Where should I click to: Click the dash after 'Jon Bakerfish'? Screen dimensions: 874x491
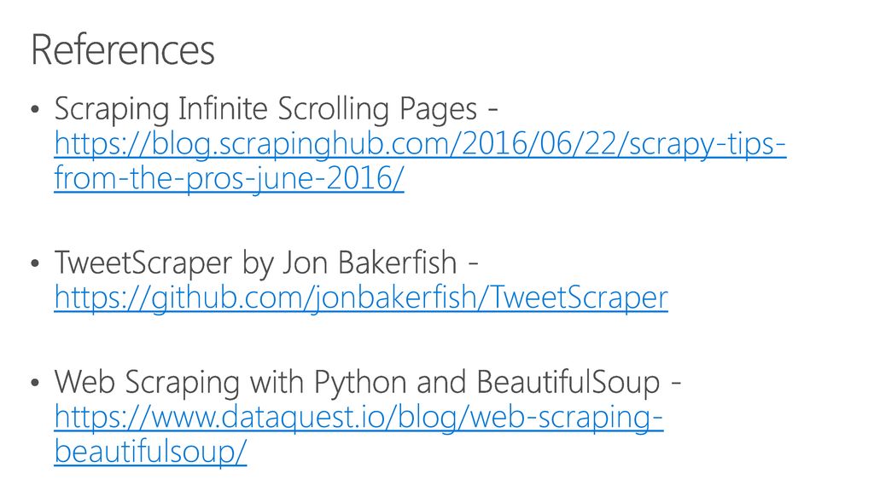tap(473, 265)
